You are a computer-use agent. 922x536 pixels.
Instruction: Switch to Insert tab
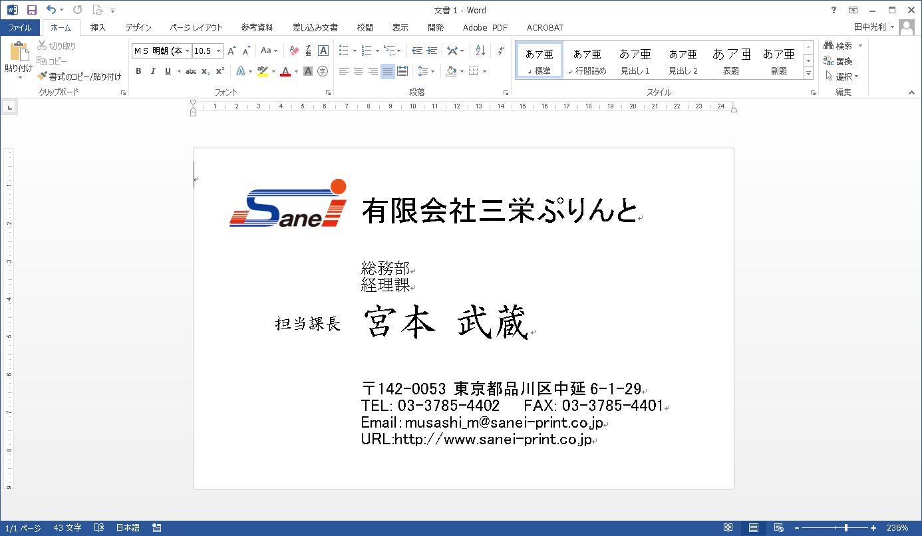98,27
